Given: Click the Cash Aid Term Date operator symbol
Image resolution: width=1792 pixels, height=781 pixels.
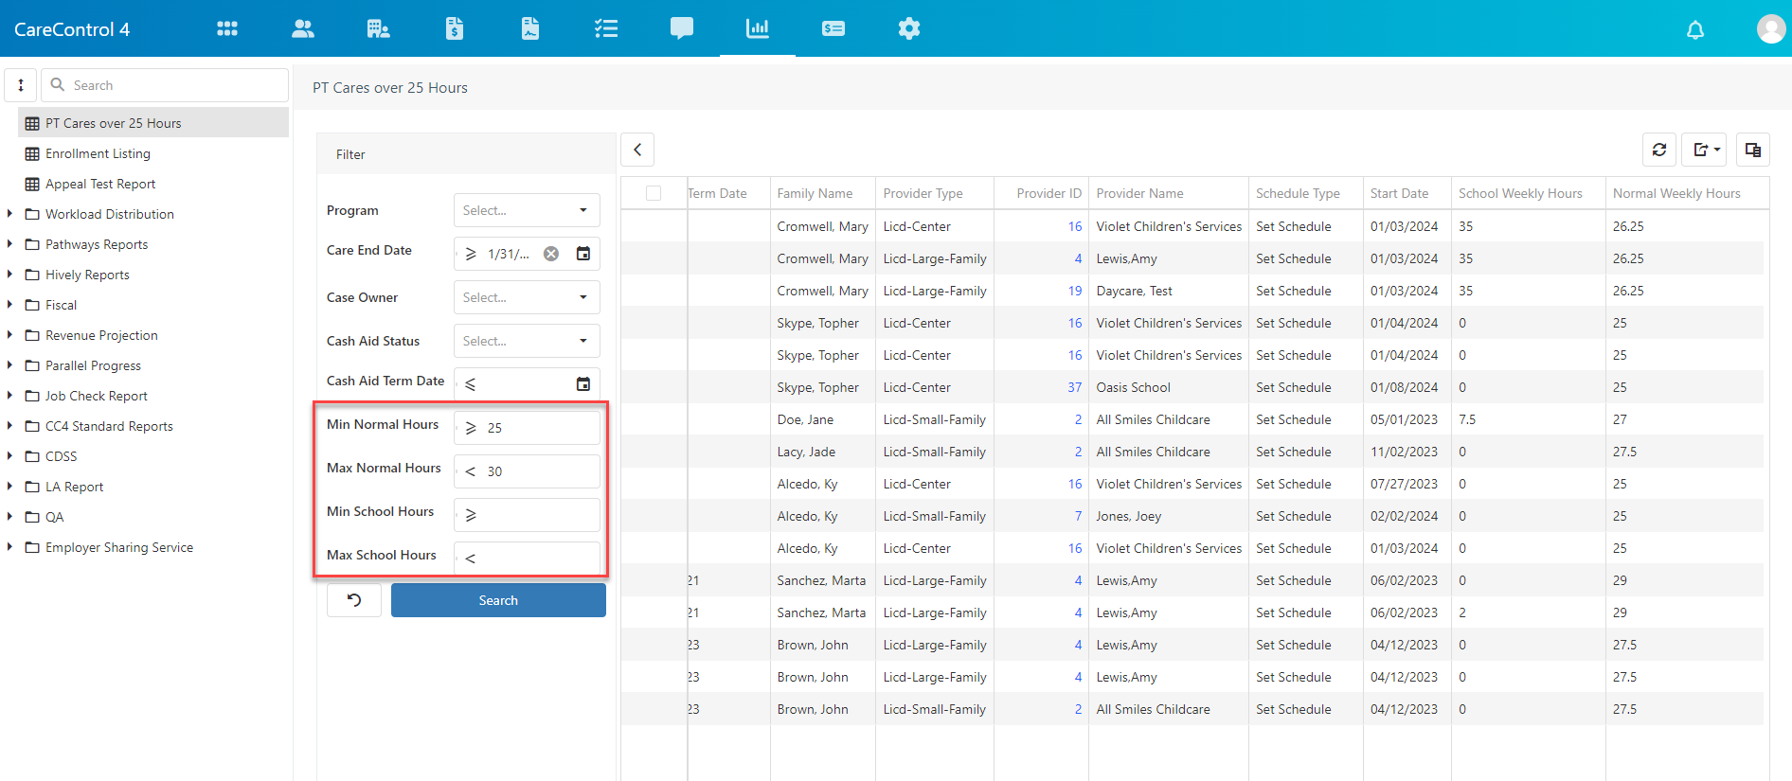Looking at the screenshot, I should point(471,383).
